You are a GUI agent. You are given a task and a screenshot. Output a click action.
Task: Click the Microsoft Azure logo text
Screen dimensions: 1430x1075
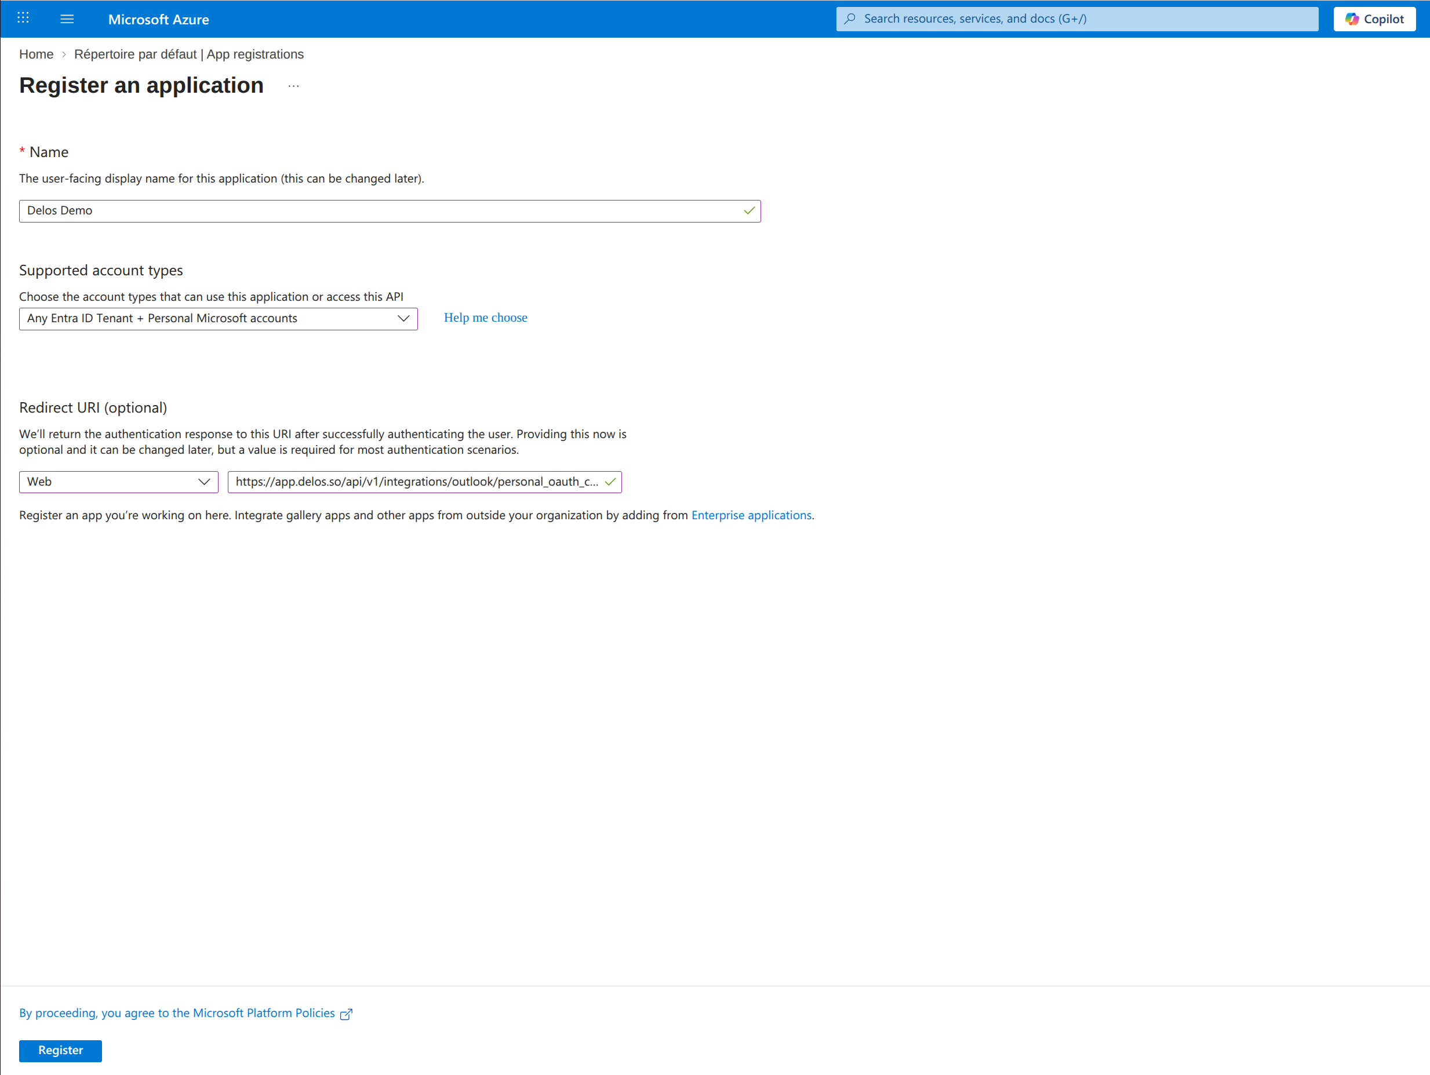click(158, 19)
